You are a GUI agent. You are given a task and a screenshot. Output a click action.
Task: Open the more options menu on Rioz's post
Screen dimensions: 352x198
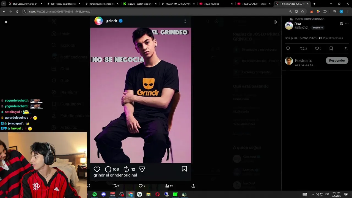347,24
